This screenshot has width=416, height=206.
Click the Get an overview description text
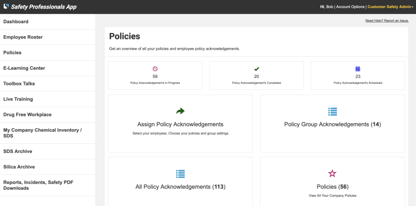[174, 49]
